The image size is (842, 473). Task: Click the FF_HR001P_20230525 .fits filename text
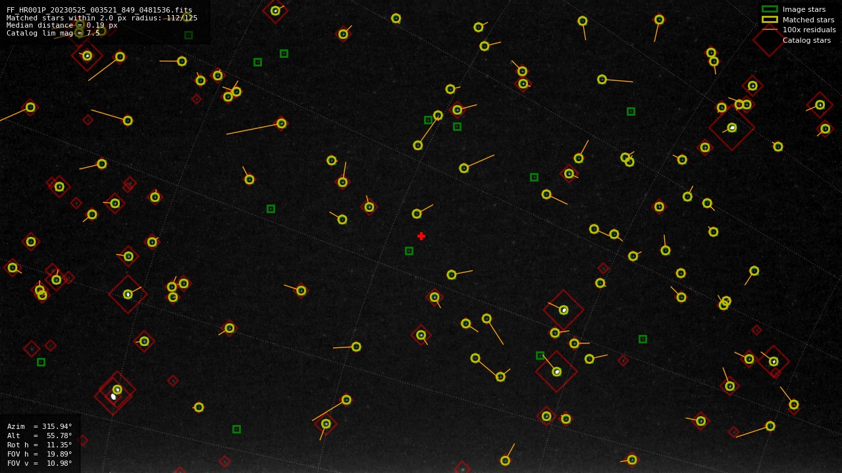pyautogui.click(x=99, y=10)
